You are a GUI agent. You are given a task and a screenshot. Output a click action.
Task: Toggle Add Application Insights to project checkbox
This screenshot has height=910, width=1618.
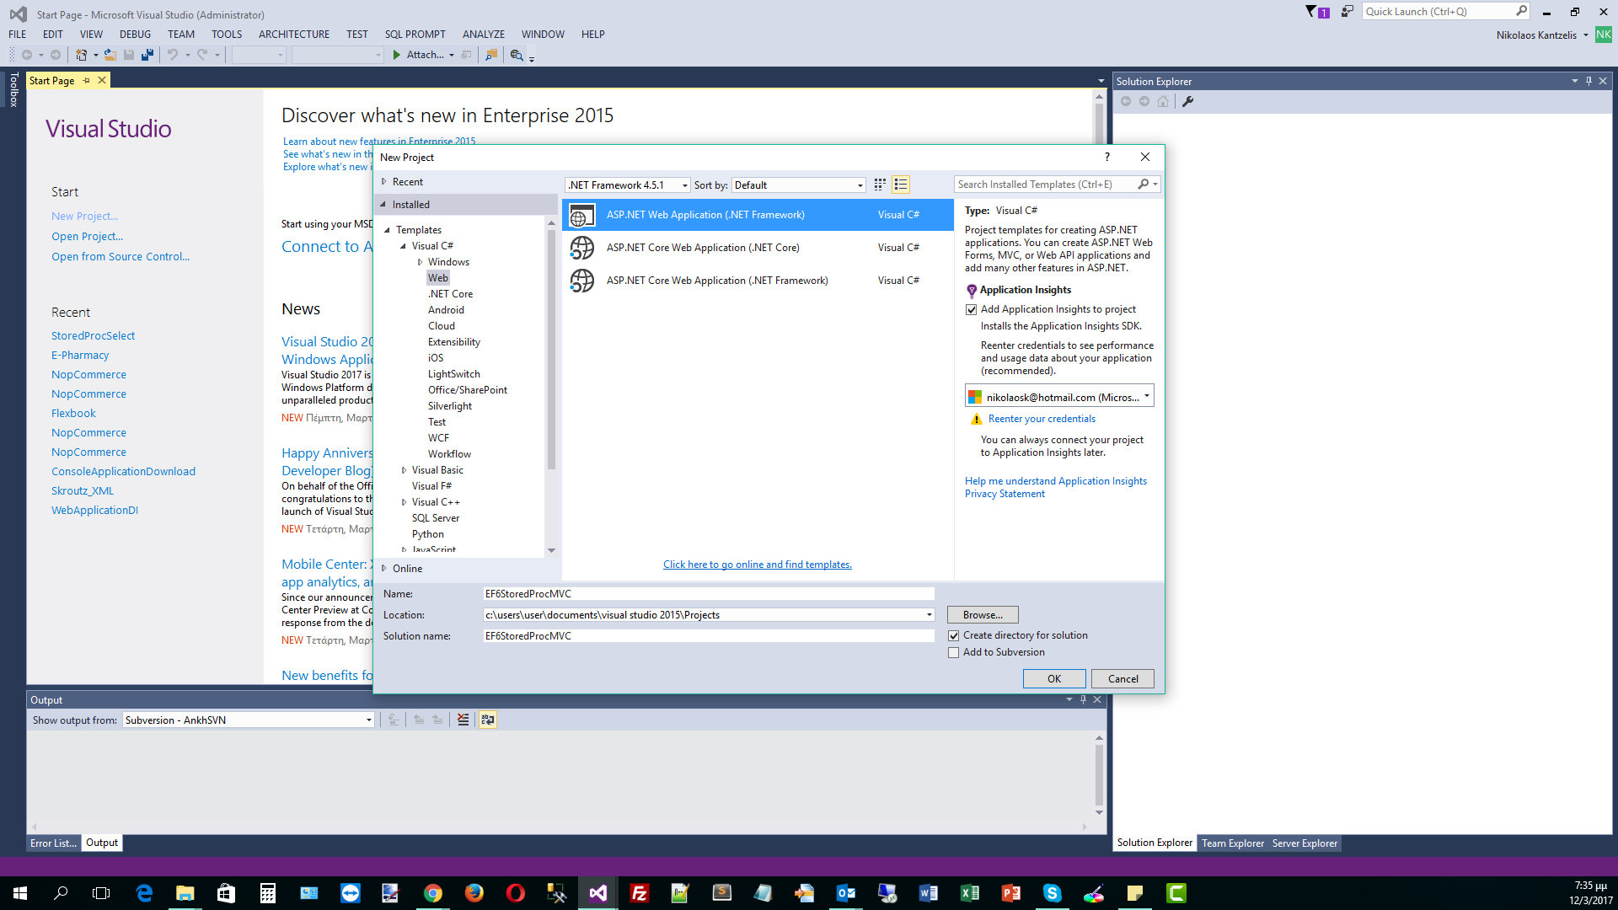[x=971, y=310]
